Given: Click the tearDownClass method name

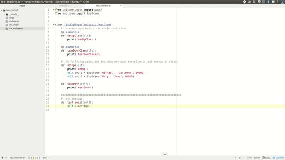Looking at the screenshot, I should (77, 50).
